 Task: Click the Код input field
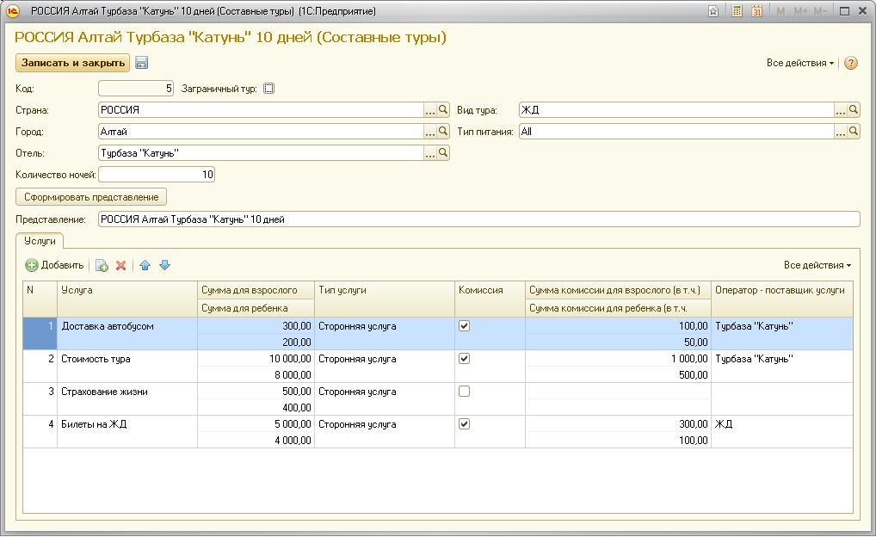point(136,89)
